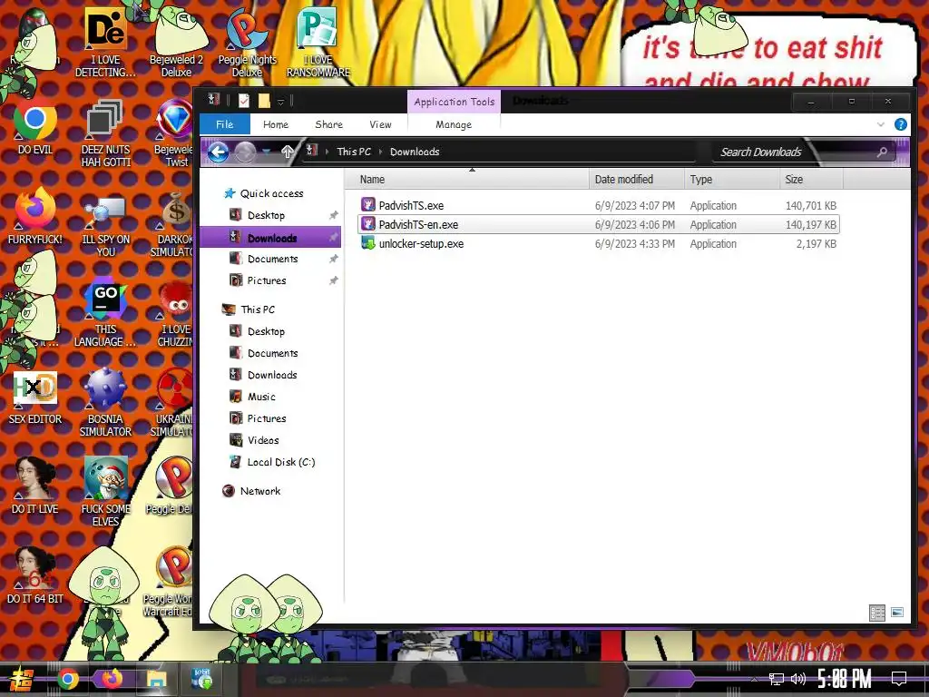Select the I LOVE DETECTING desktop icon

coord(105,43)
